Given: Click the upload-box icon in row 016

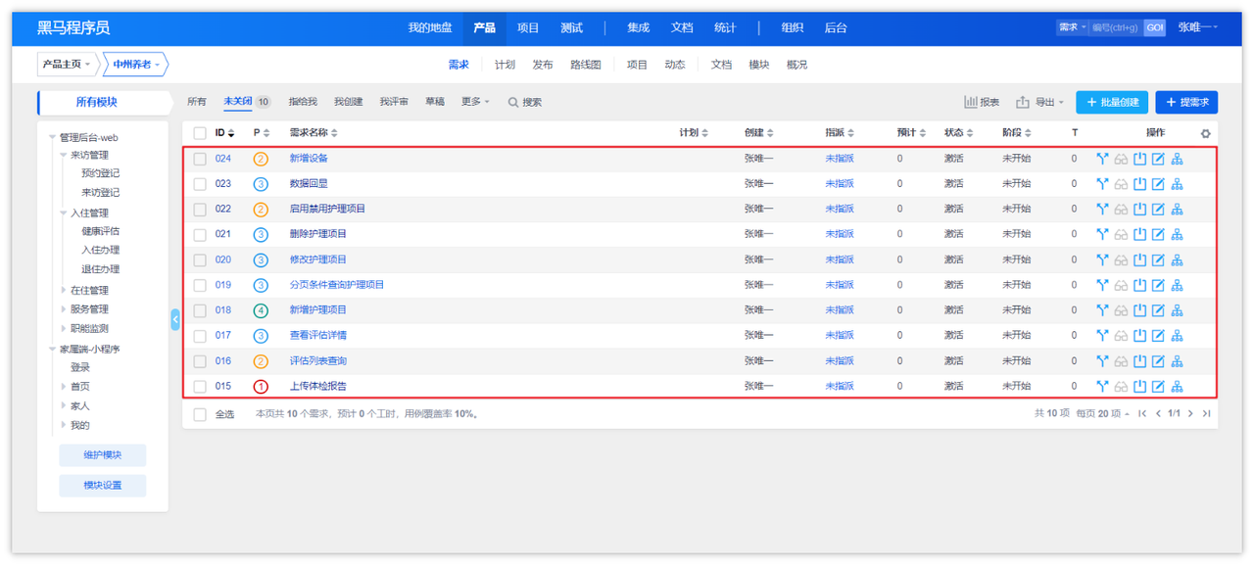Looking at the screenshot, I should 1139,361.
